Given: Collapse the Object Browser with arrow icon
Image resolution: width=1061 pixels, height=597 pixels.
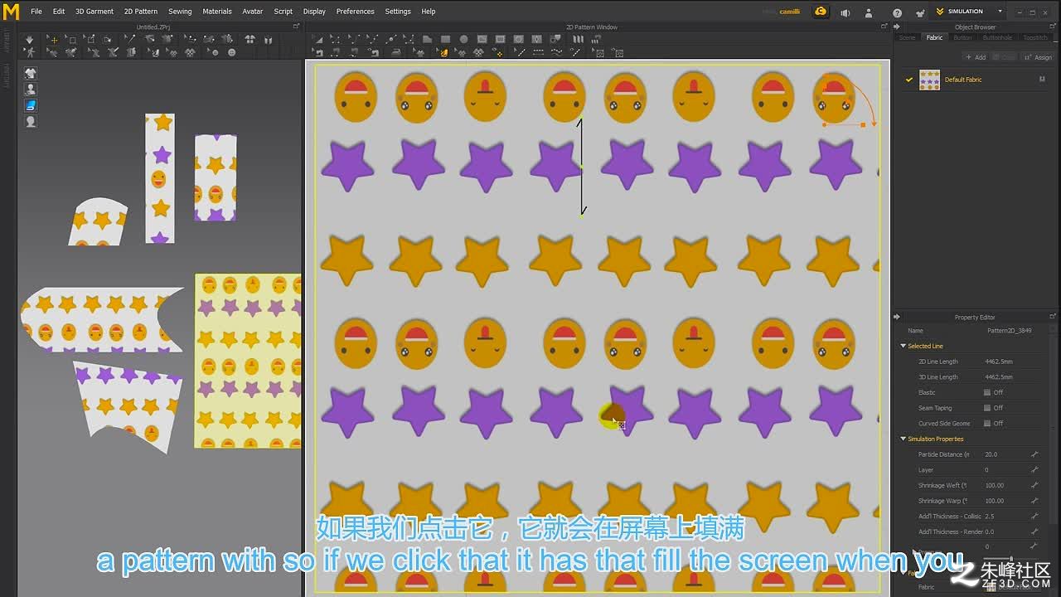Looking at the screenshot, I should [x=897, y=27].
